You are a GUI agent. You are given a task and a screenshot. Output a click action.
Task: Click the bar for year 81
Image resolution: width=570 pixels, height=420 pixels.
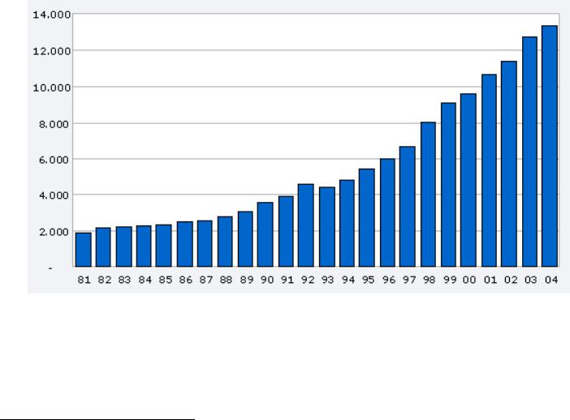click(x=83, y=250)
